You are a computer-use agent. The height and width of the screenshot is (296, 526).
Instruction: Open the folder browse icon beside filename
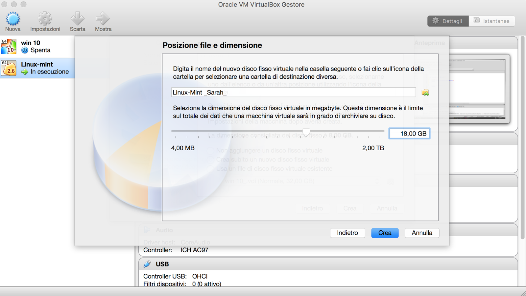[x=425, y=93]
